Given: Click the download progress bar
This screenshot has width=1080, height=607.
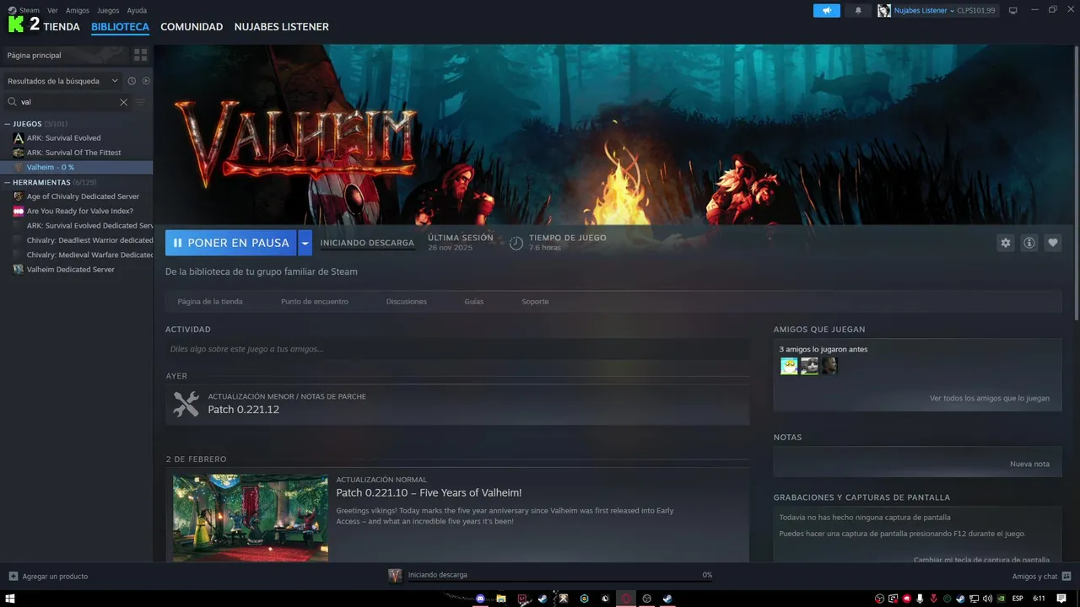Looking at the screenshot, I should (560, 582).
